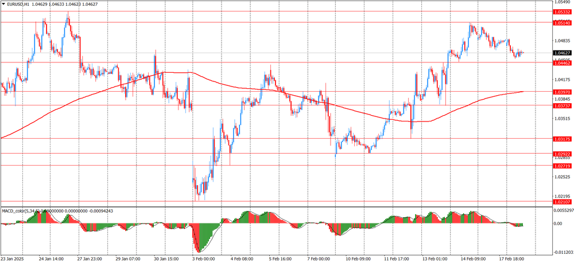Screen dimensions: 574x263
Task: Select the 1.02719 red price label
Action: pyautogui.click(x=562, y=166)
